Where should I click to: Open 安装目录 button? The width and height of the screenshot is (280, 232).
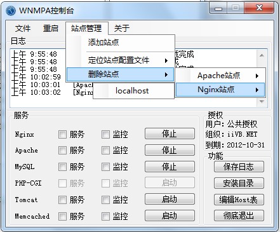coord(239,183)
